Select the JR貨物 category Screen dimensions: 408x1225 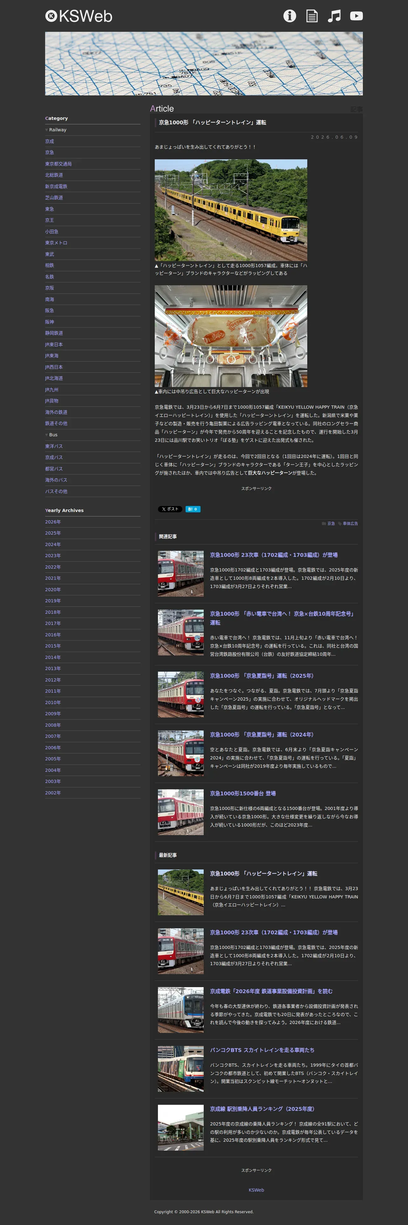[52, 401]
